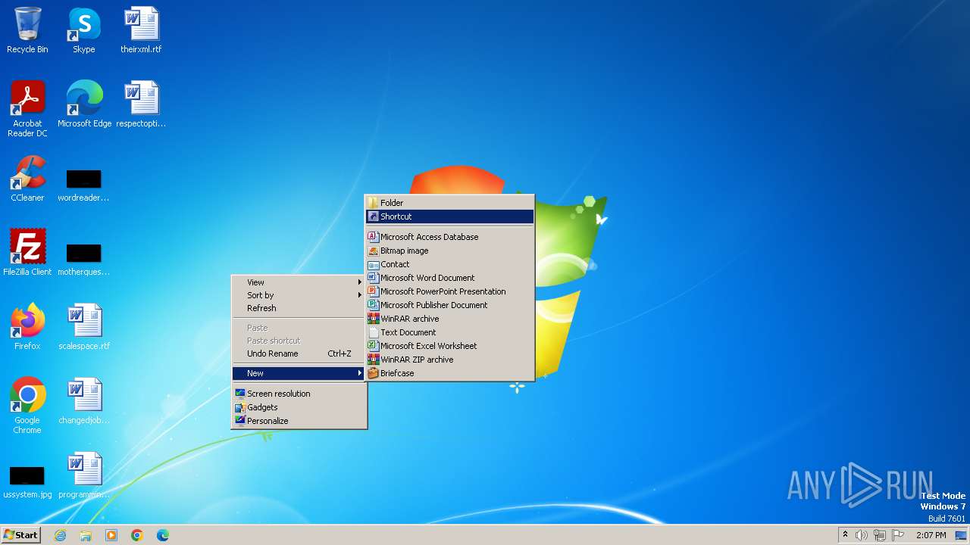970x545 pixels.
Task: Open Internet Explorer from the taskbar
Action: pyautogui.click(x=60, y=535)
